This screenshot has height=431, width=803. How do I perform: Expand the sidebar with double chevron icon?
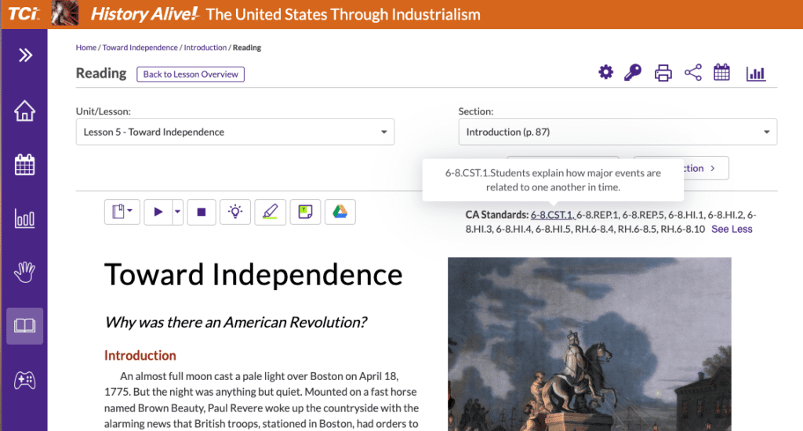tap(25, 56)
